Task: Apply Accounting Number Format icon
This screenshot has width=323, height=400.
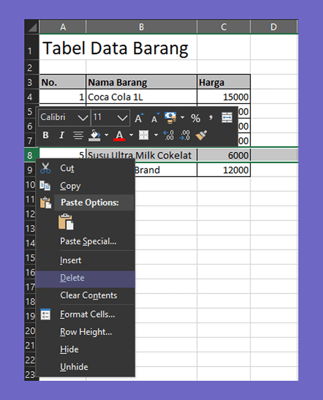Action: click(x=170, y=118)
